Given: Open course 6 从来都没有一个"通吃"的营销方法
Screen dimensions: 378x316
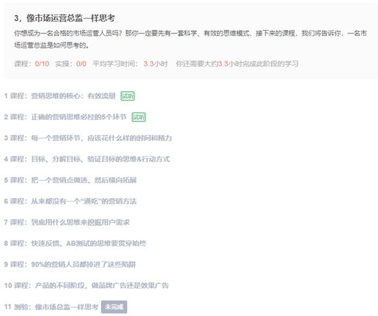Looking at the screenshot, I should coord(70,201).
